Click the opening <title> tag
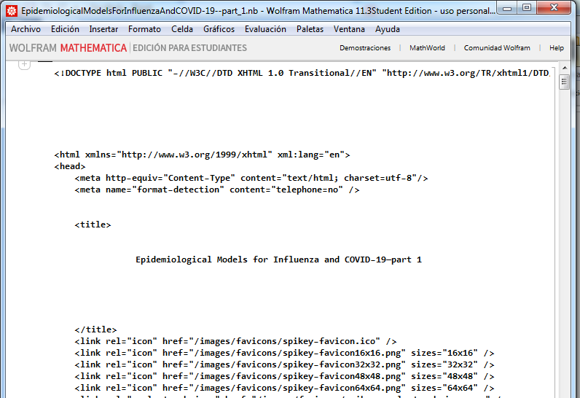The width and height of the screenshot is (580, 398). tap(93, 225)
